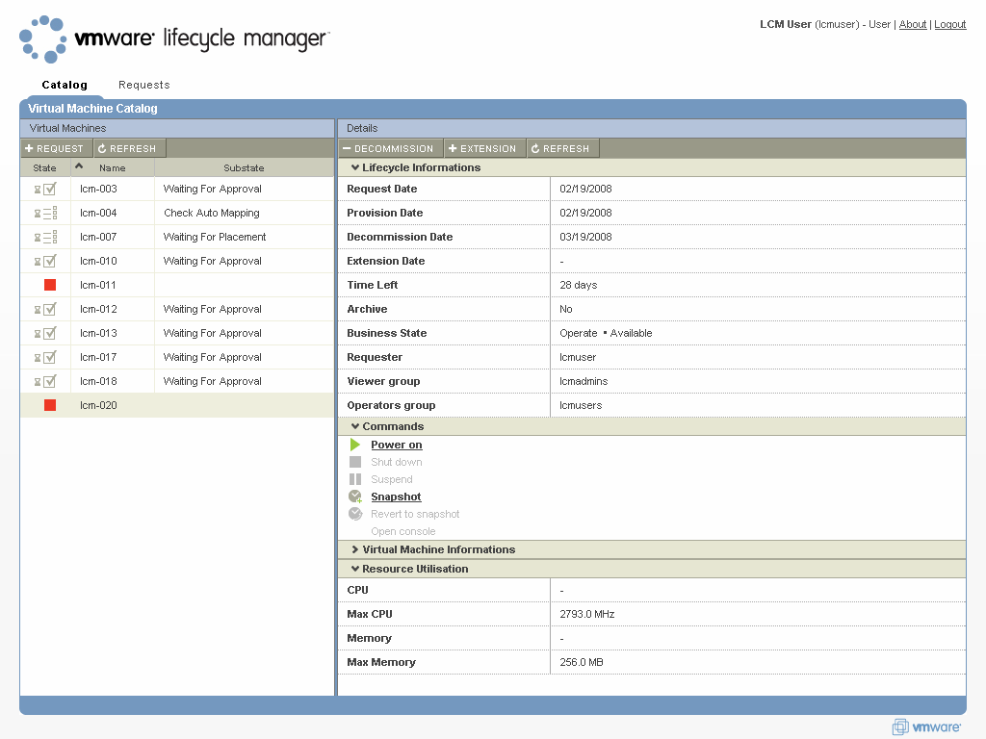This screenshot has width=986, height=739.
Task: Click the Max CPU value 2793.0 MHz
Action: point(586,614)
